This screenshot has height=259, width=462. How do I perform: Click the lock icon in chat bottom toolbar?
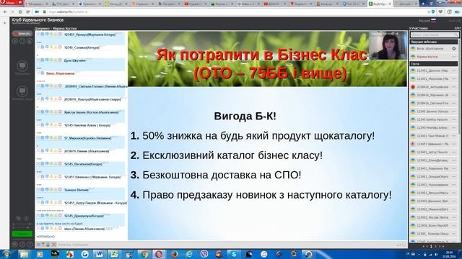pos(48,245)
